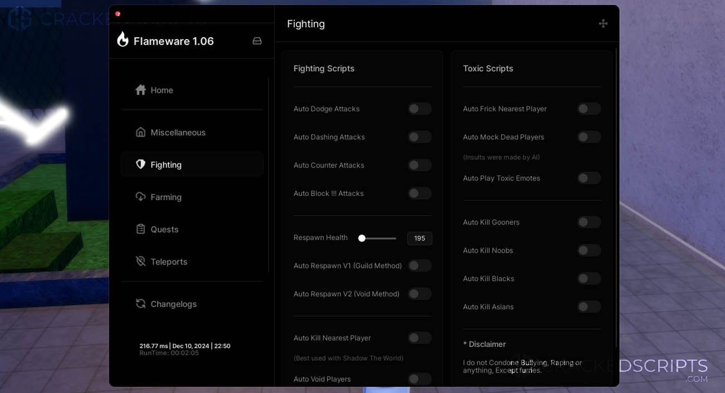Click the Flameware flame logo
725x393 pixels.
123,40
